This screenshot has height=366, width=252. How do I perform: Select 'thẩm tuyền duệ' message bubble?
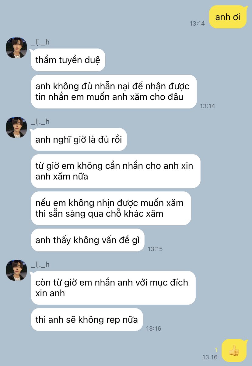tap(68, 60)
